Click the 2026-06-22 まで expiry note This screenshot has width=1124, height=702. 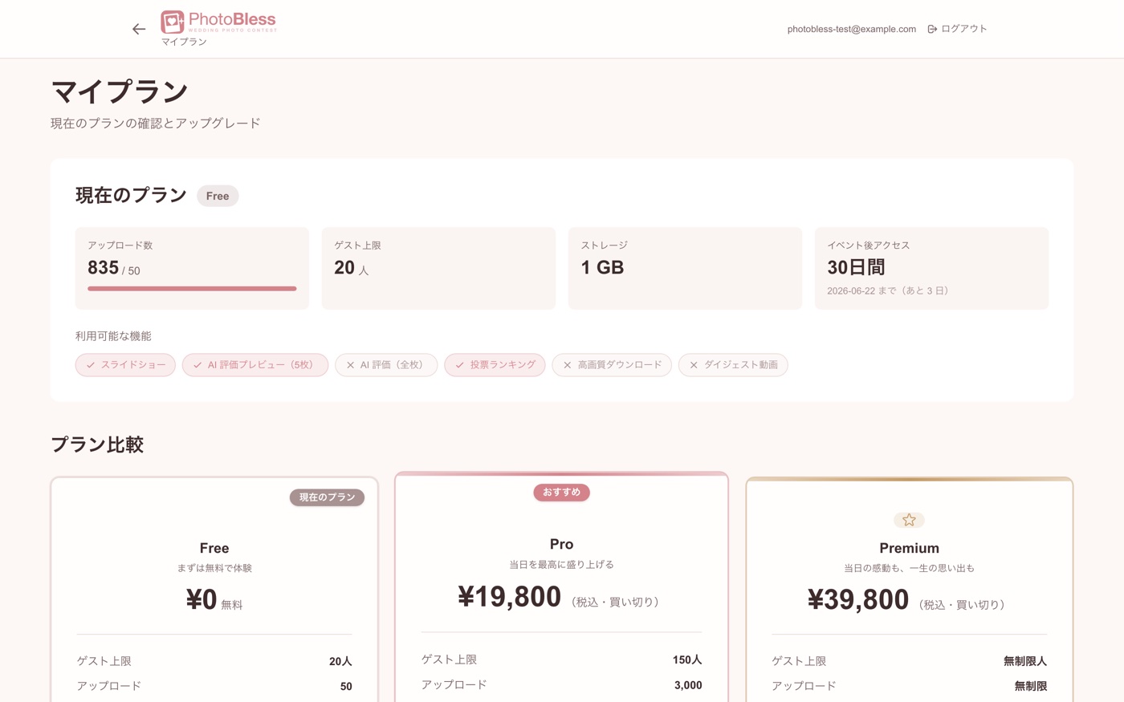pos(890,291)
